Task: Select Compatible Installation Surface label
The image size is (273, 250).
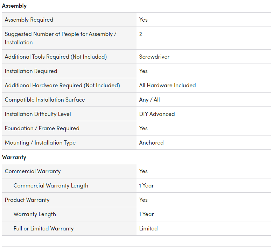Action: (45, 100)
